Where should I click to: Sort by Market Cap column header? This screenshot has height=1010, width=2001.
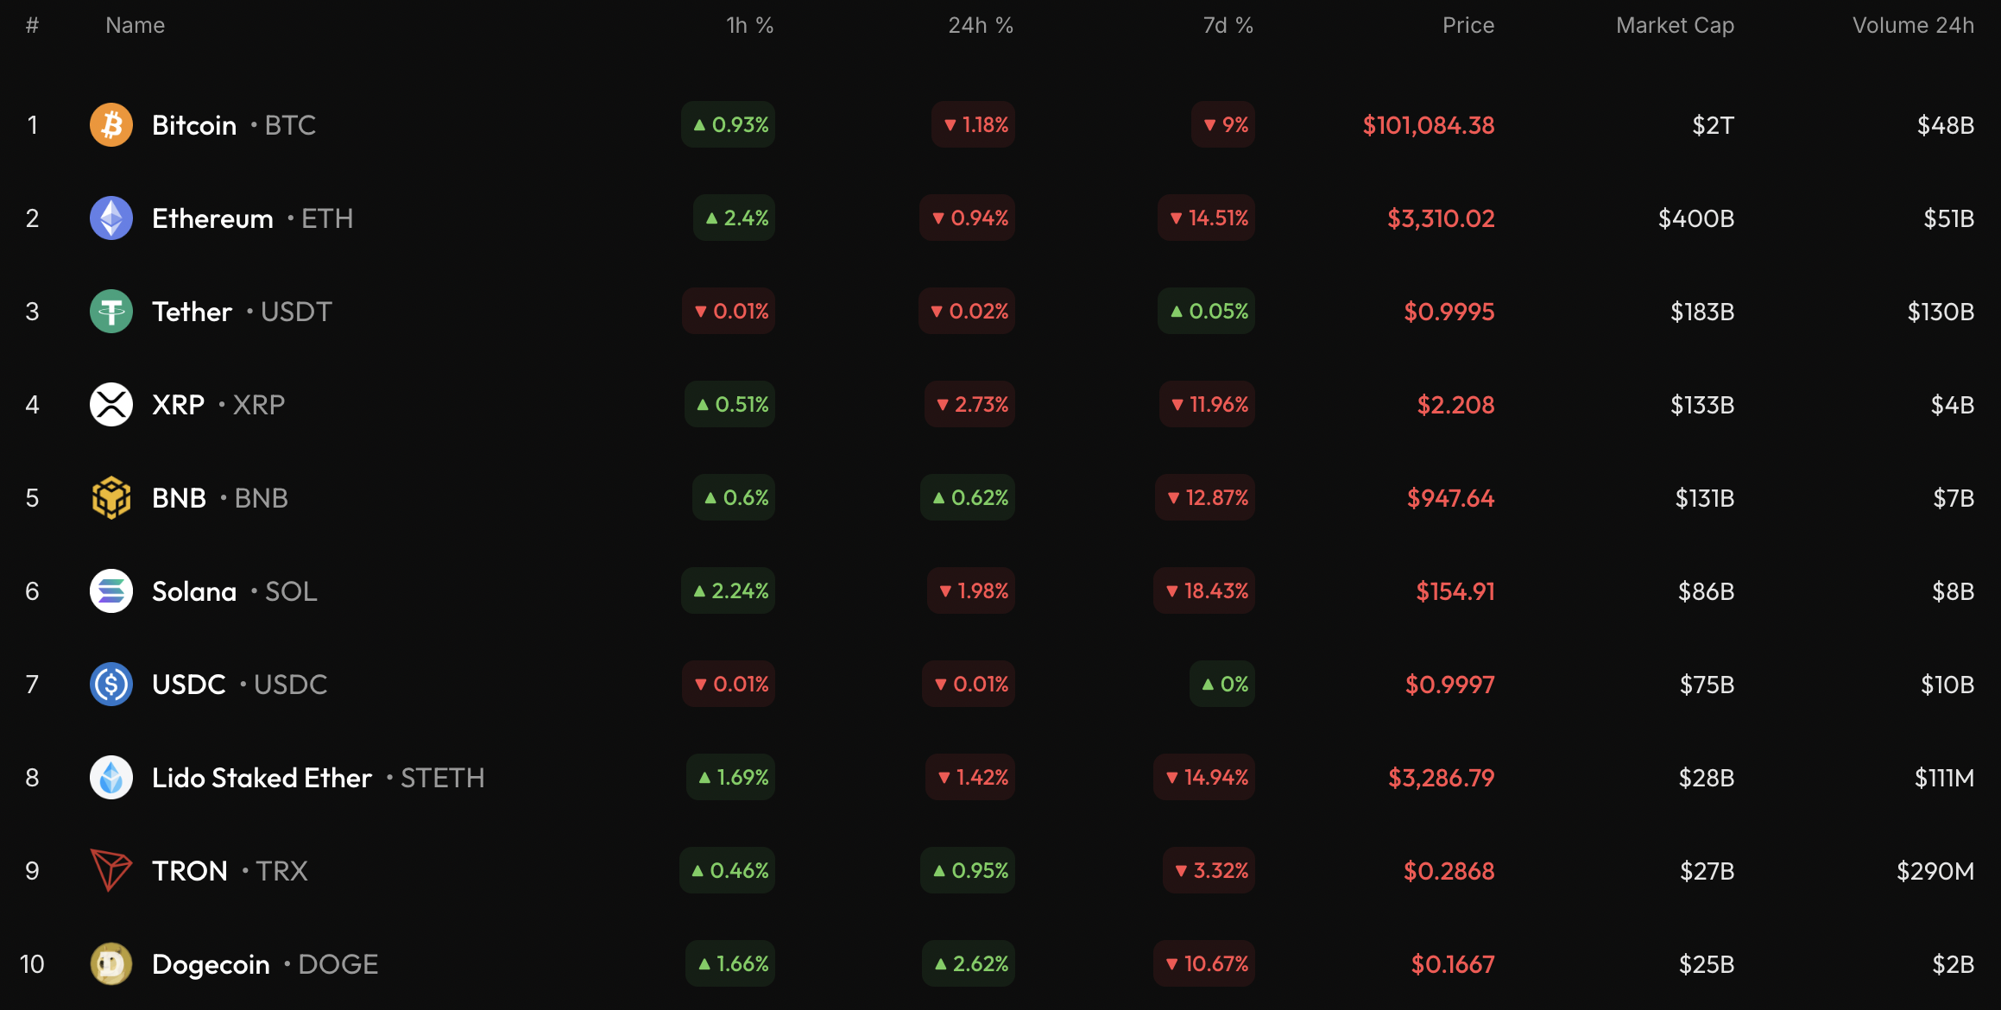[1675, 26]
